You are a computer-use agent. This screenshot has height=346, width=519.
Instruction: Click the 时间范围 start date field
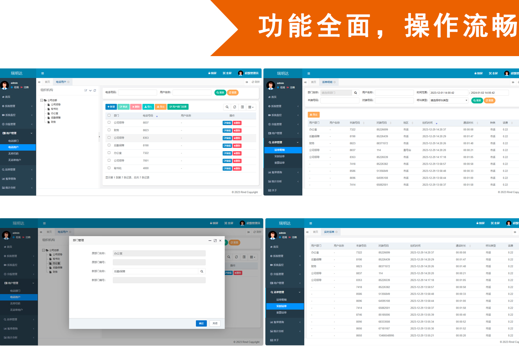(448, 93)
